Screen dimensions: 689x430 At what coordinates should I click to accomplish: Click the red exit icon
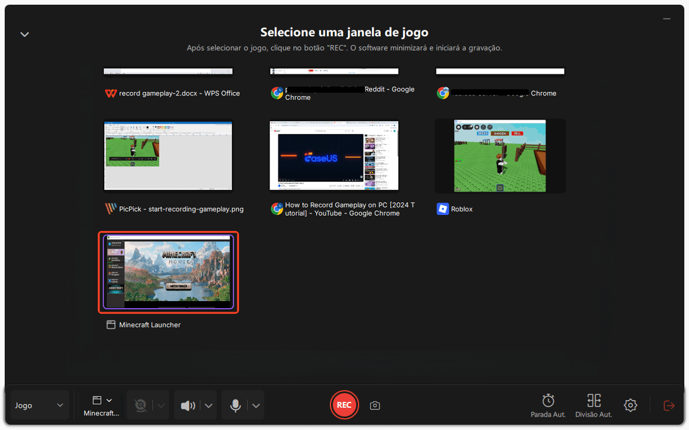(x=669, y=405)
